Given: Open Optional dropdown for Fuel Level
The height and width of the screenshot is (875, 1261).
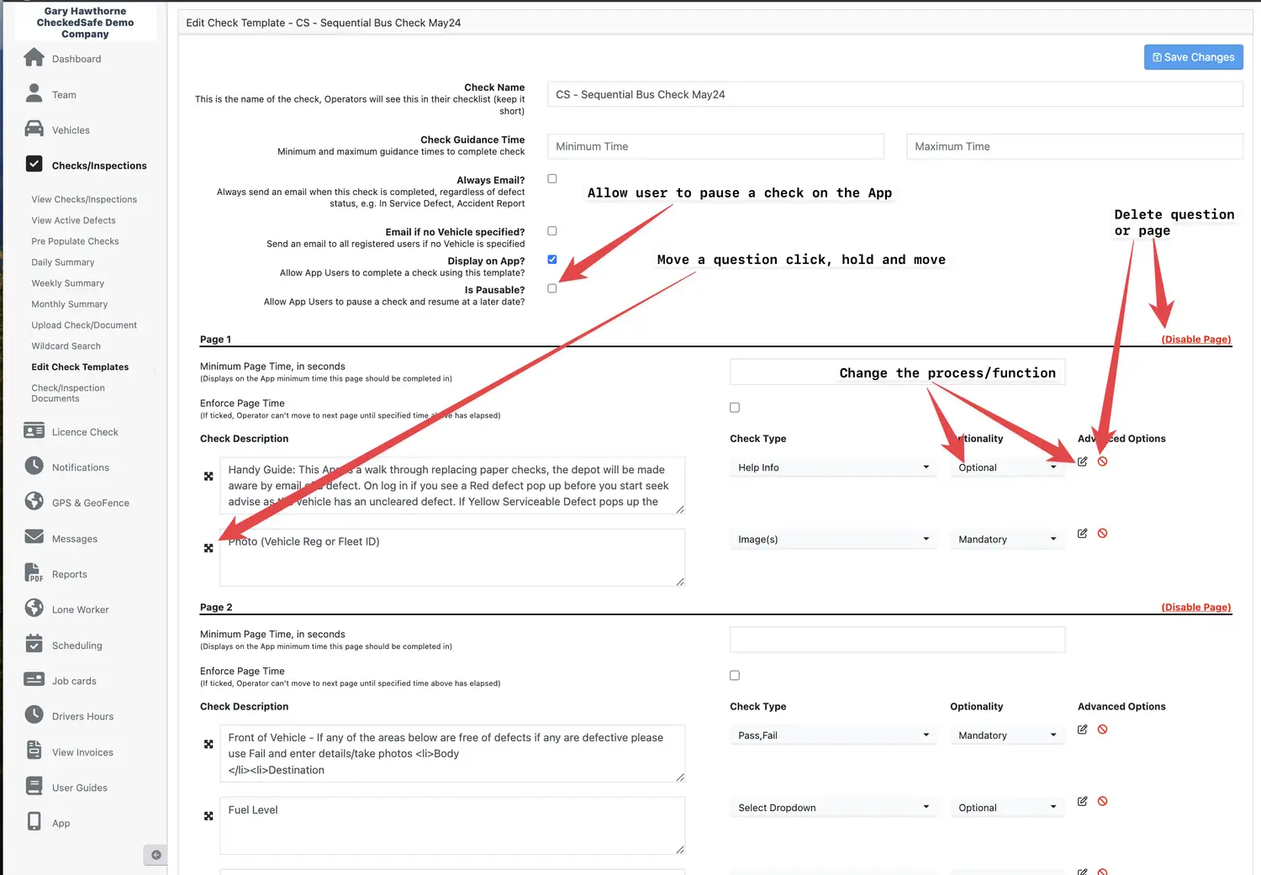Looking at the screenshot, I should coord(1007,808).
